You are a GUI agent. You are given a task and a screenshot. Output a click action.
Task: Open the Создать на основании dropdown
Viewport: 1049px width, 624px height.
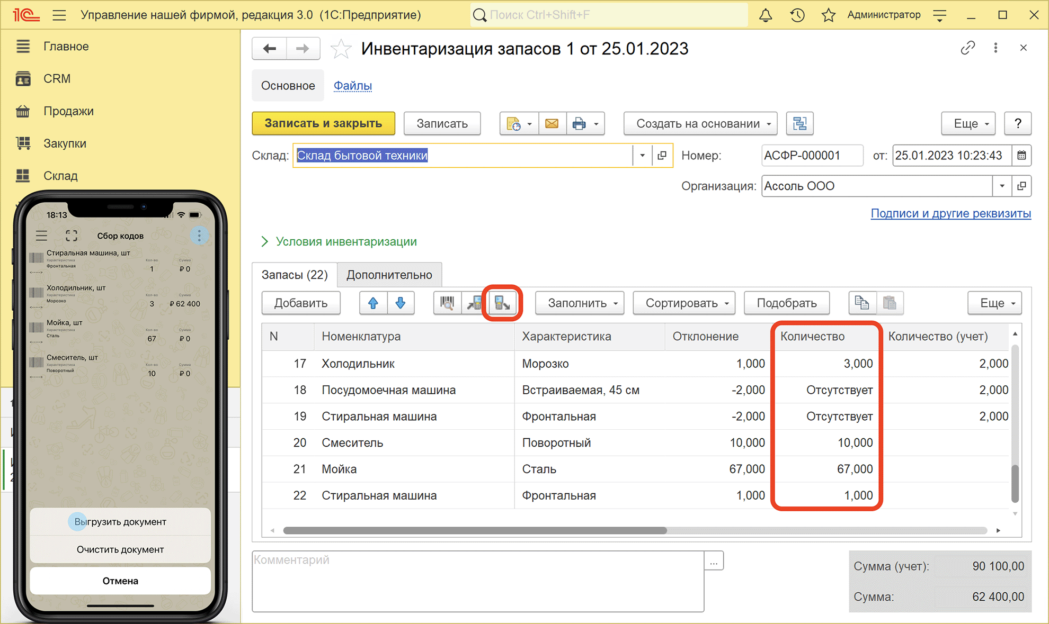[700, 124]
